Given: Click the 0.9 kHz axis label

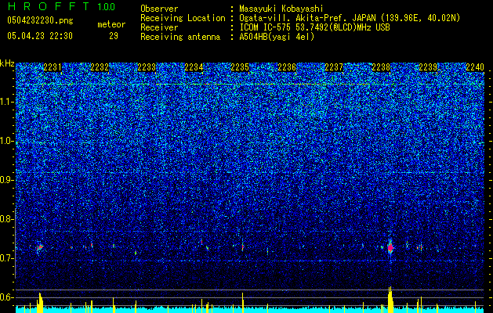Looking at the screenshot, I should (6, 180).
